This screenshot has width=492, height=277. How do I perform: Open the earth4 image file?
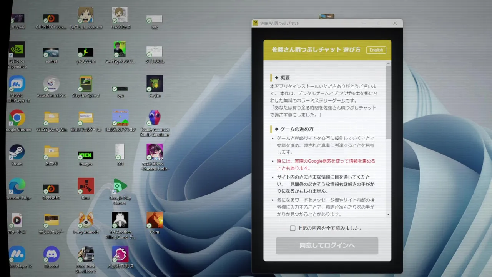point(51,52)
